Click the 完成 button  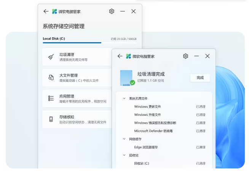coord(200,78)
